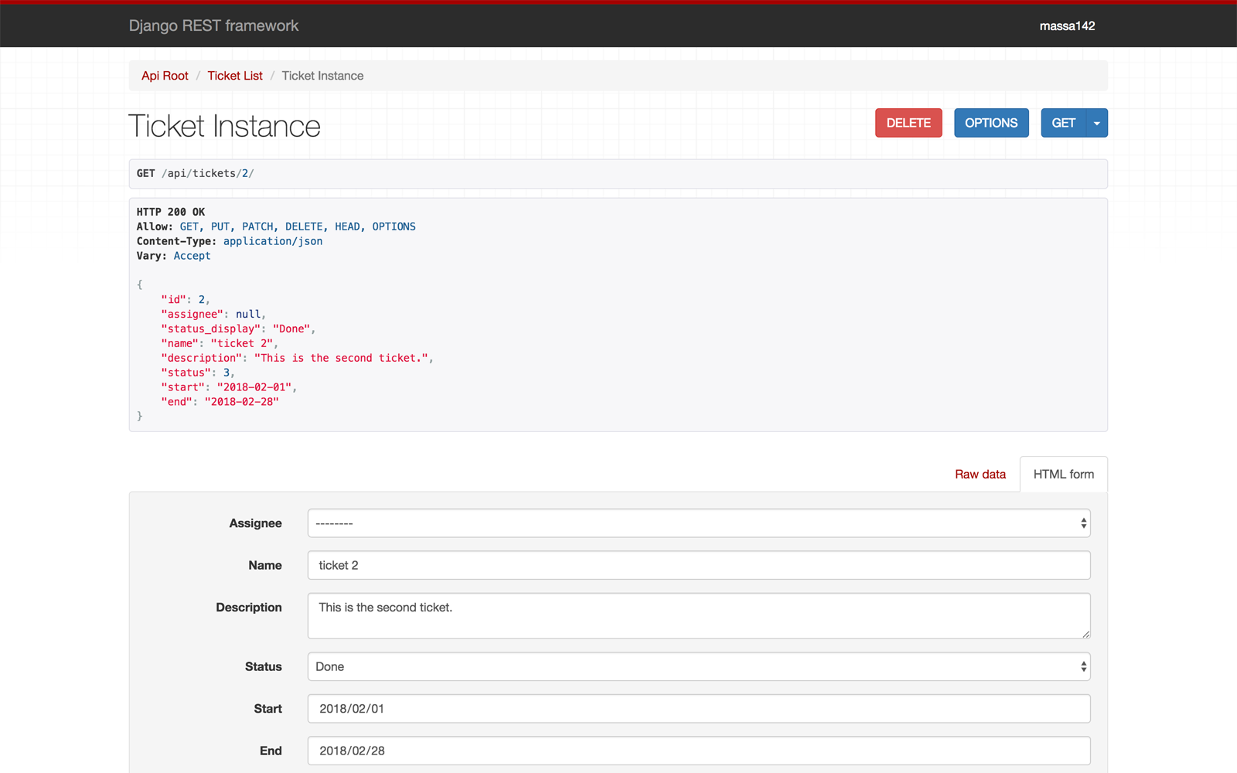Open the massa142 user menu

coord(1067,26)
